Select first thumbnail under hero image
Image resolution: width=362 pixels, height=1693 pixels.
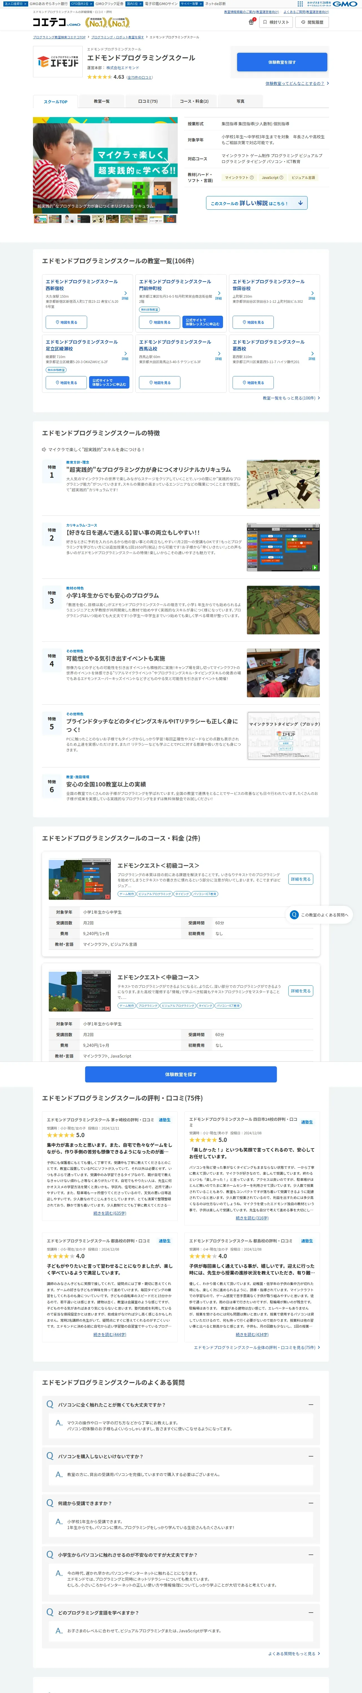click(40, 219)
